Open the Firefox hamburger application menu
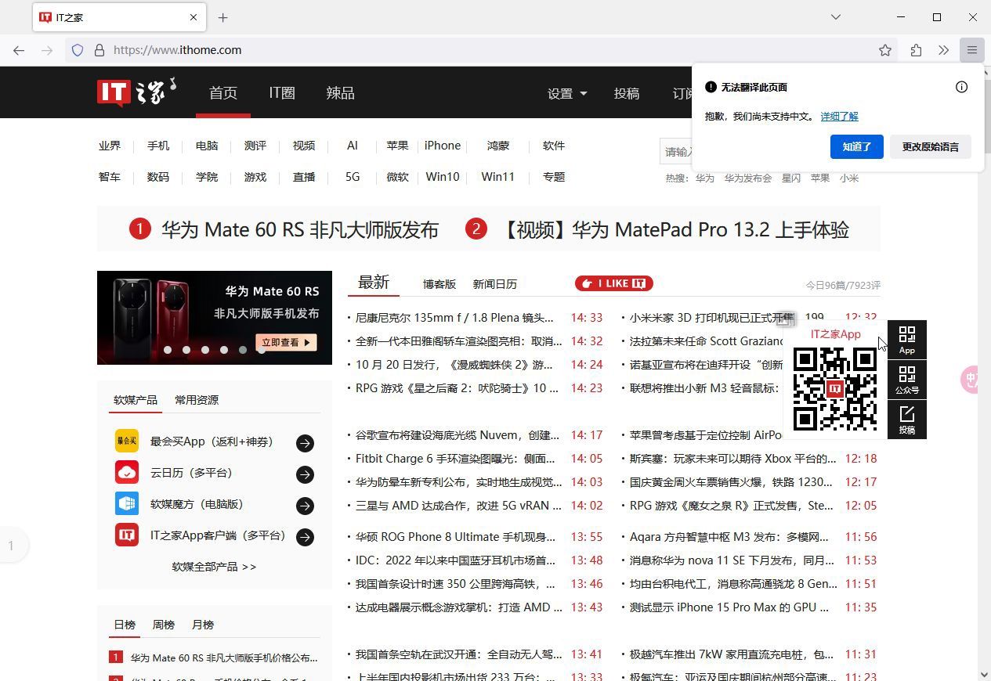The width and height of the screenshot is (991, 681). [972, 50]
